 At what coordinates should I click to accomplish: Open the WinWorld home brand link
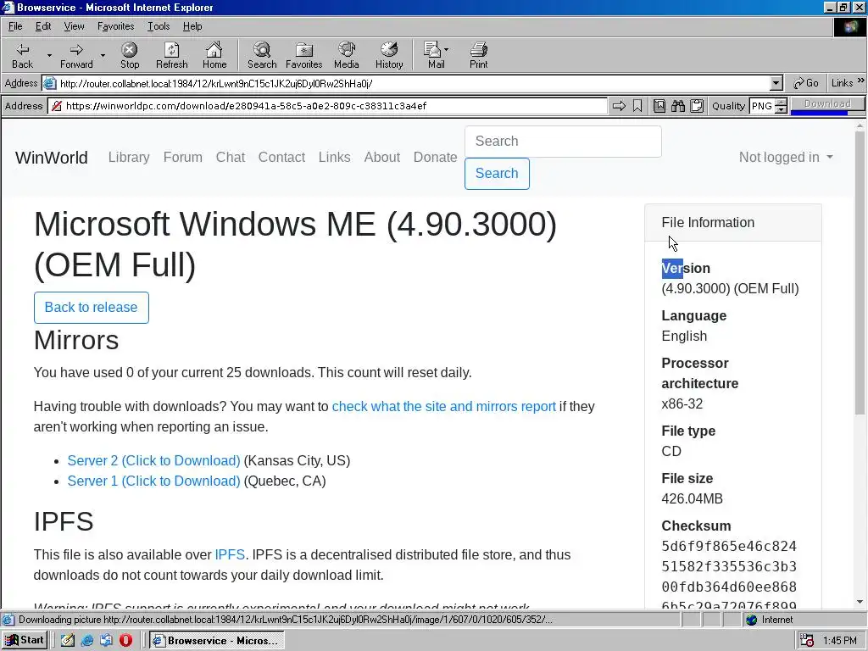(52, 157)
